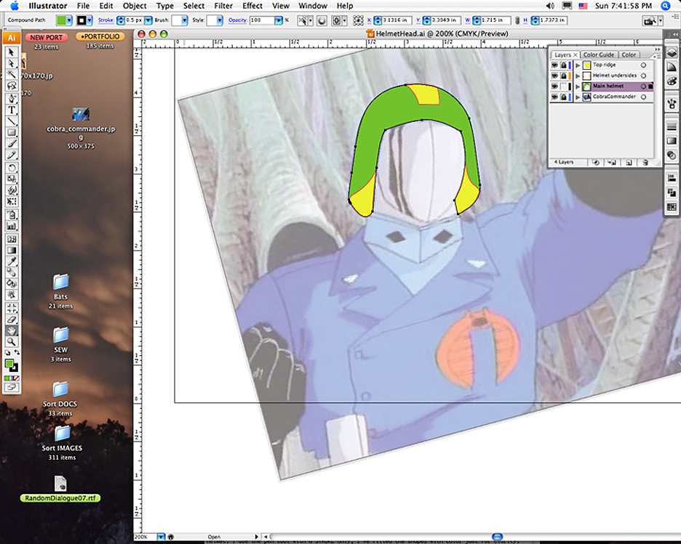Select the Symbol Sprayer tool
Viewport: 681px width, 544px height.
coord(12,214)
